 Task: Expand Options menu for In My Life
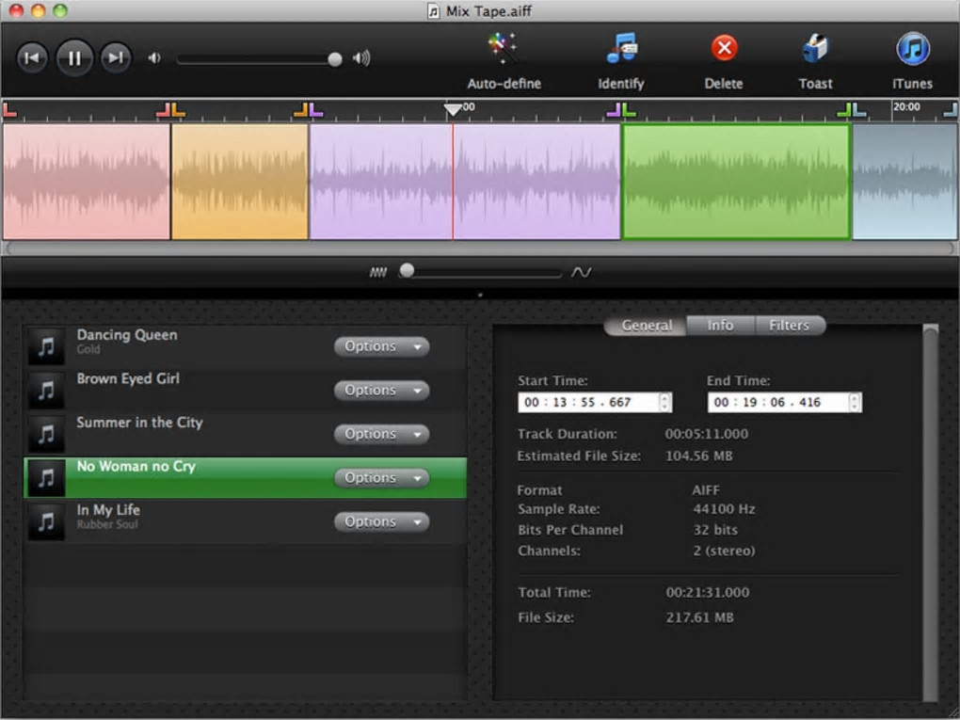(x=381, y=521)
